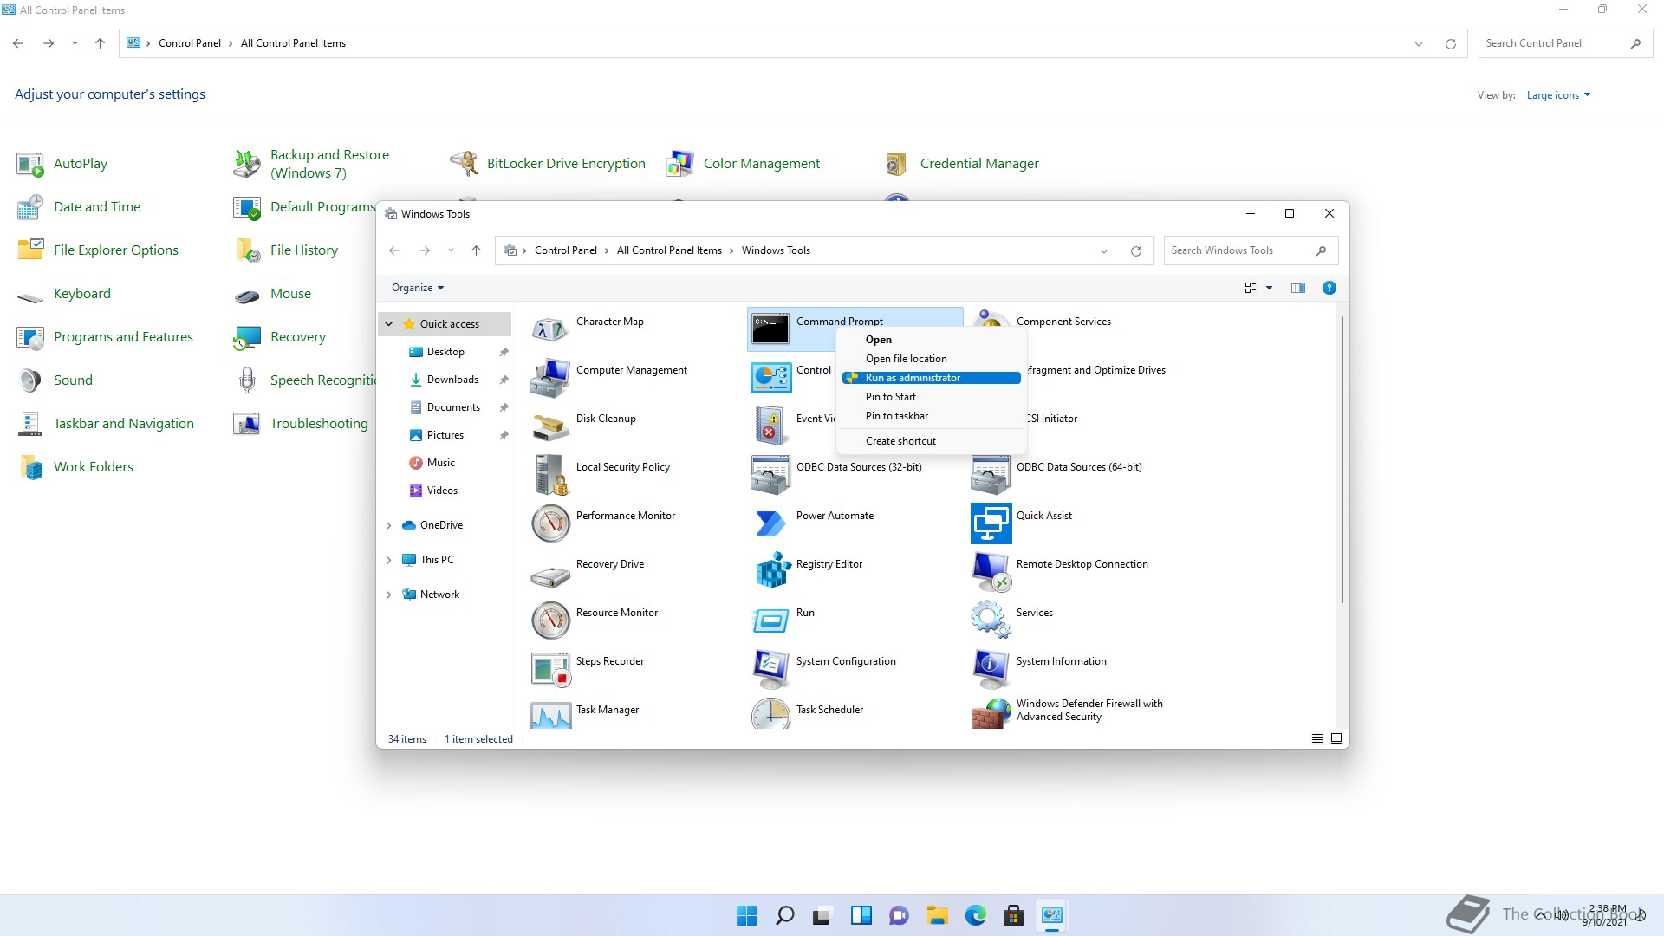Open the System Information icon
Viewport: 1664px width, 936px height.
(991, 669)
